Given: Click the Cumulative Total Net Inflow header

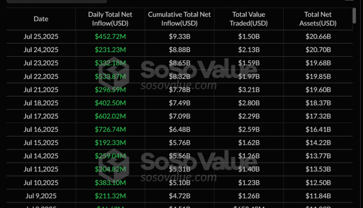Looking at the screenshot, I should click(181, 19).
